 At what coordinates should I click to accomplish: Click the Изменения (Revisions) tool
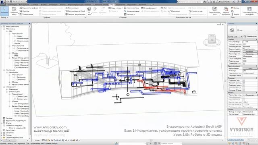click(174, 11)
